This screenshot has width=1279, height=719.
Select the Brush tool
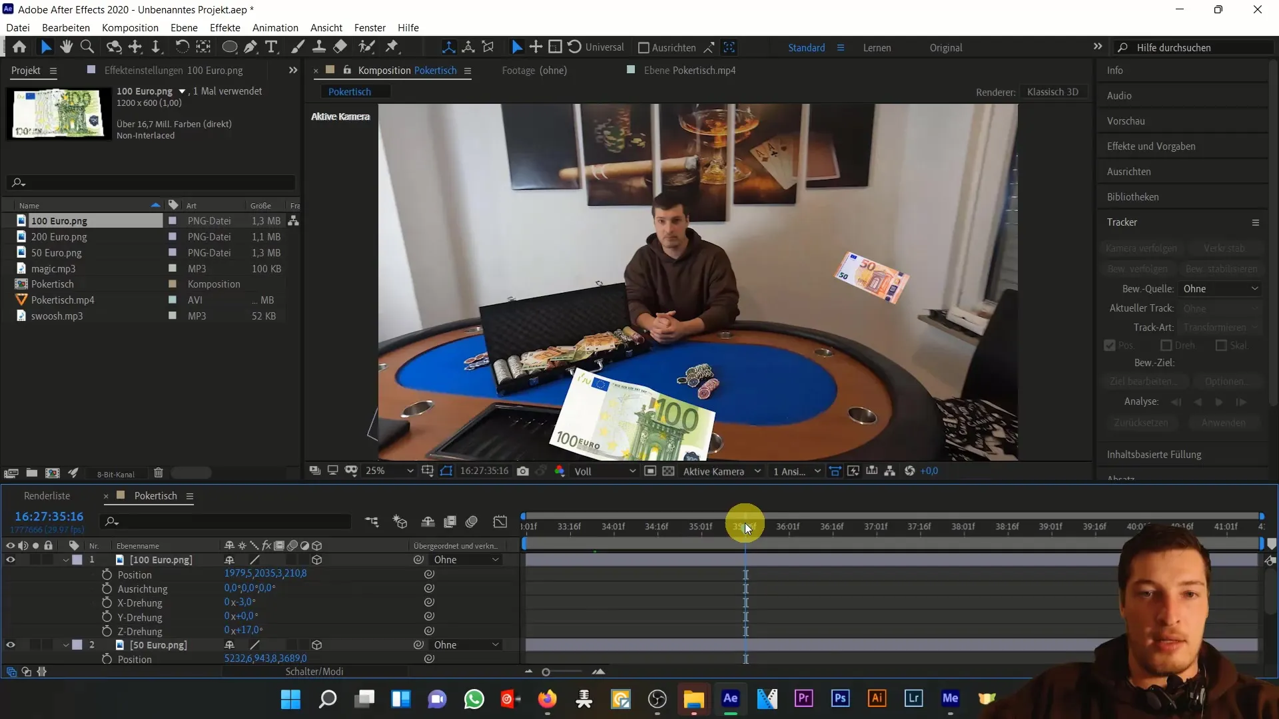point(298,47)
